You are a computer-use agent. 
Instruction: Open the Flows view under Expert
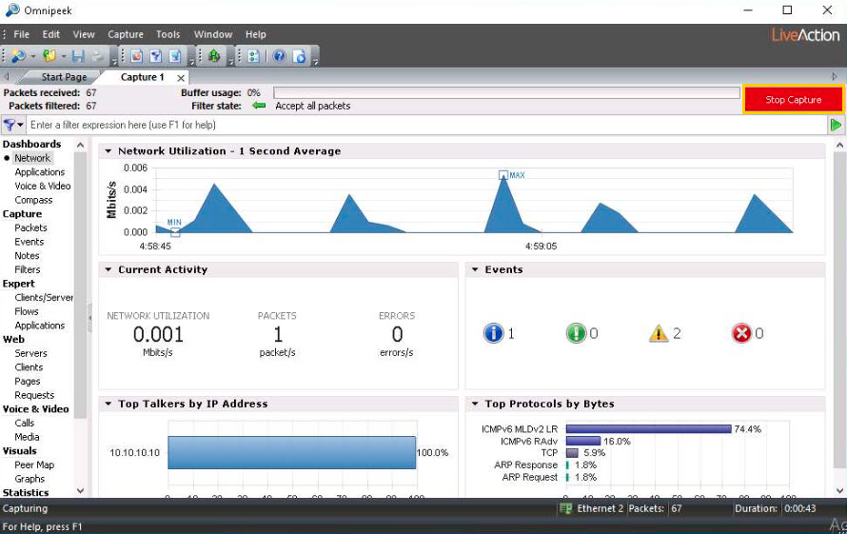pos(27,311)
